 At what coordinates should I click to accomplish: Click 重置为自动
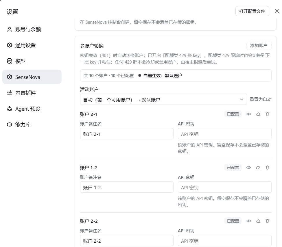(260, 99)
